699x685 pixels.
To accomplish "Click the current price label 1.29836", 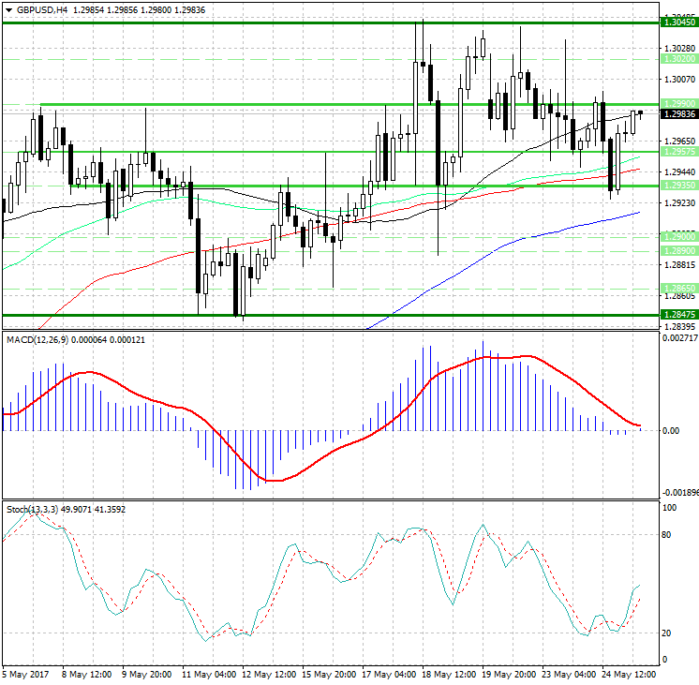I will [x=677, y=113].
